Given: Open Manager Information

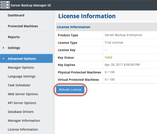Looking at the screenshot, I should [24, 121].
